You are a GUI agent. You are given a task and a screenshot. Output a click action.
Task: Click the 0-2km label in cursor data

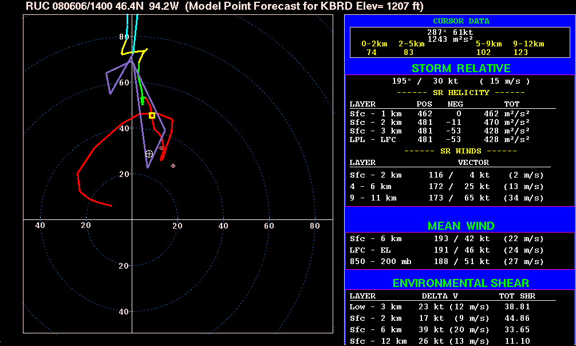[x=375, y=44]
